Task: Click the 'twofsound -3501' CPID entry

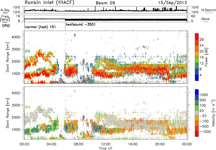Action: [80, 25]
